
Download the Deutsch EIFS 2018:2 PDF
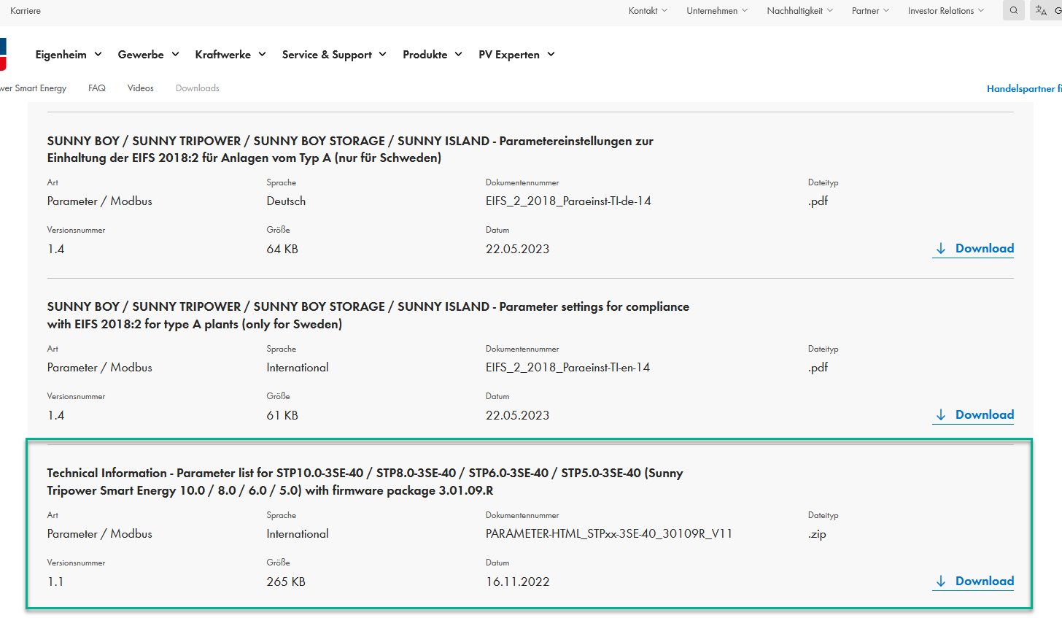point(973,249)
